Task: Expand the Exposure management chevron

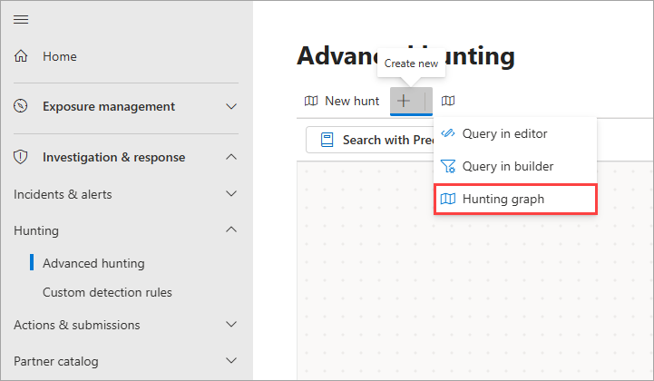Action: pyautogui.click(x=231, y=106)
